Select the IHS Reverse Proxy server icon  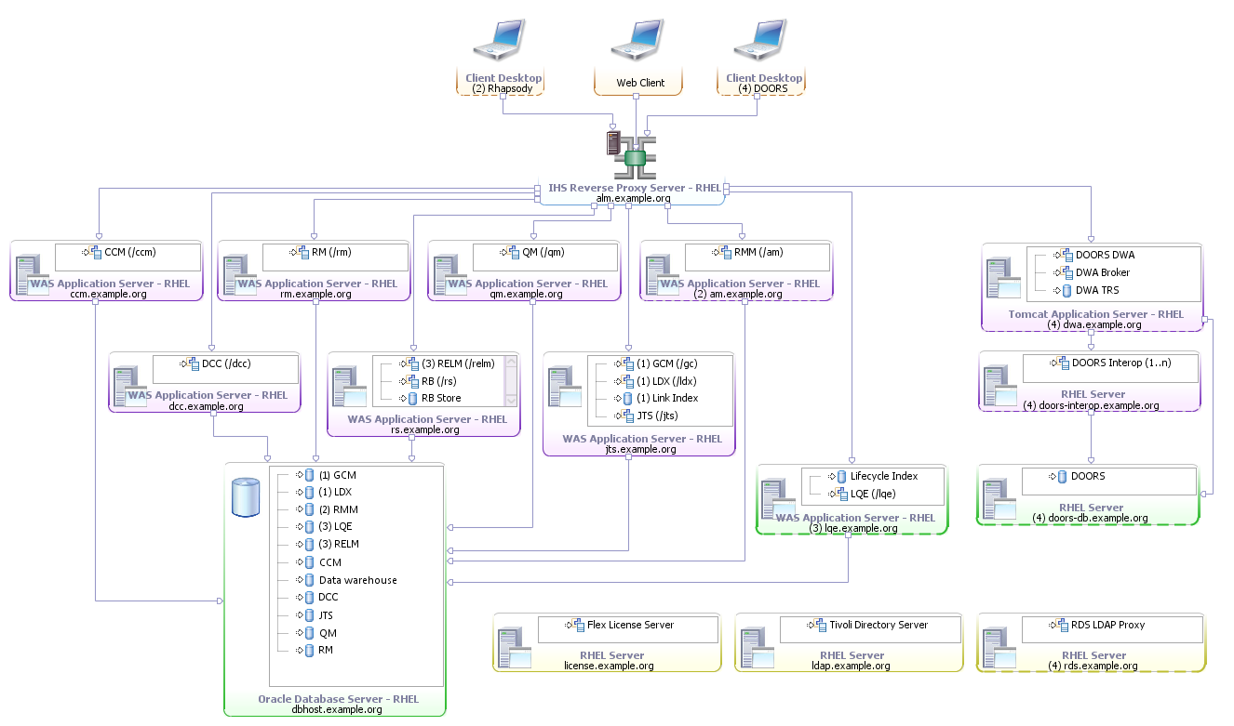click(633, 154)
